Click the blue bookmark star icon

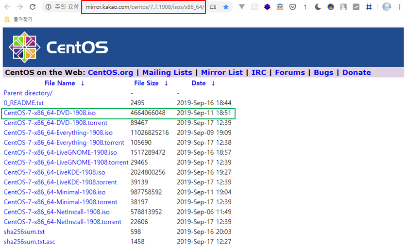pyautogui.click(x=226, y=7)
